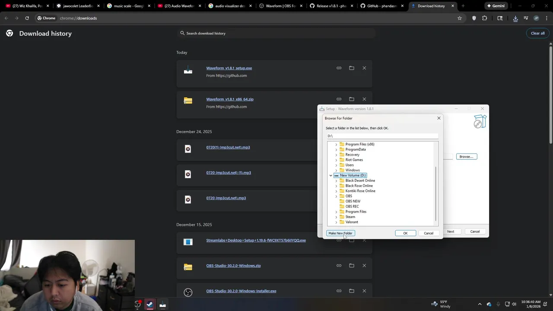The image size is (553, 311).
Task: Clear all download history
Action: [538, 33]
